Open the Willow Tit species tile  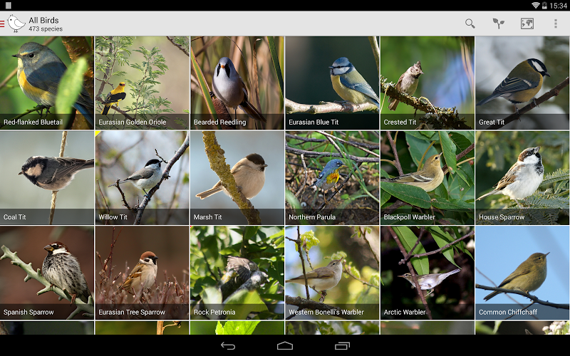142,178
